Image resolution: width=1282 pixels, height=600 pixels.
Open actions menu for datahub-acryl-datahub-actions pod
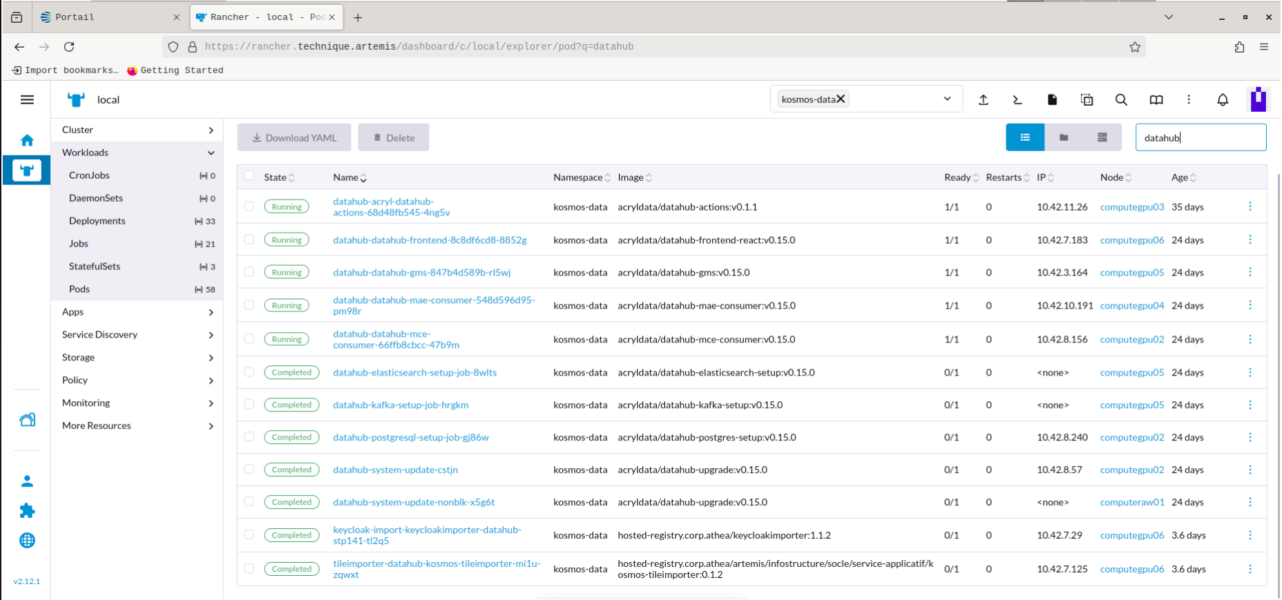click(x=1250, y=206)
